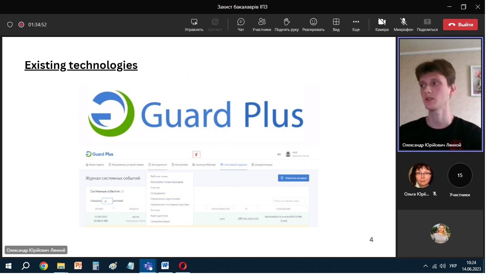This screenshot has width=486, height=278.
Task: Click the Контент button in the toolbar
Action: click(215, 25)
